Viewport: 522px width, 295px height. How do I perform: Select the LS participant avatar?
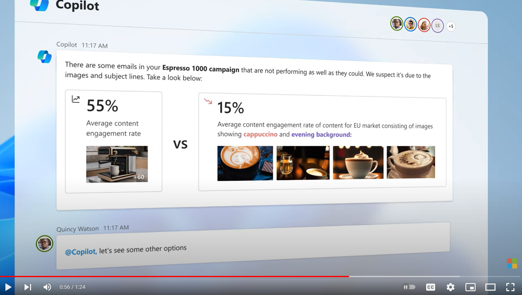437,26
